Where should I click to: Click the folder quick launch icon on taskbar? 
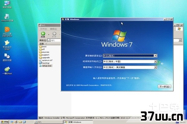pyautogui.click(x=20, y=122)
